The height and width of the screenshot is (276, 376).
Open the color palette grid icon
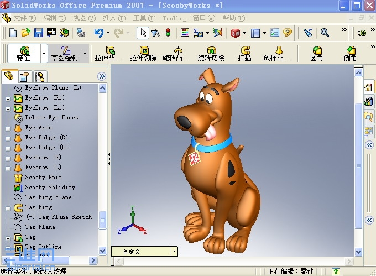(x=185, y=33)
